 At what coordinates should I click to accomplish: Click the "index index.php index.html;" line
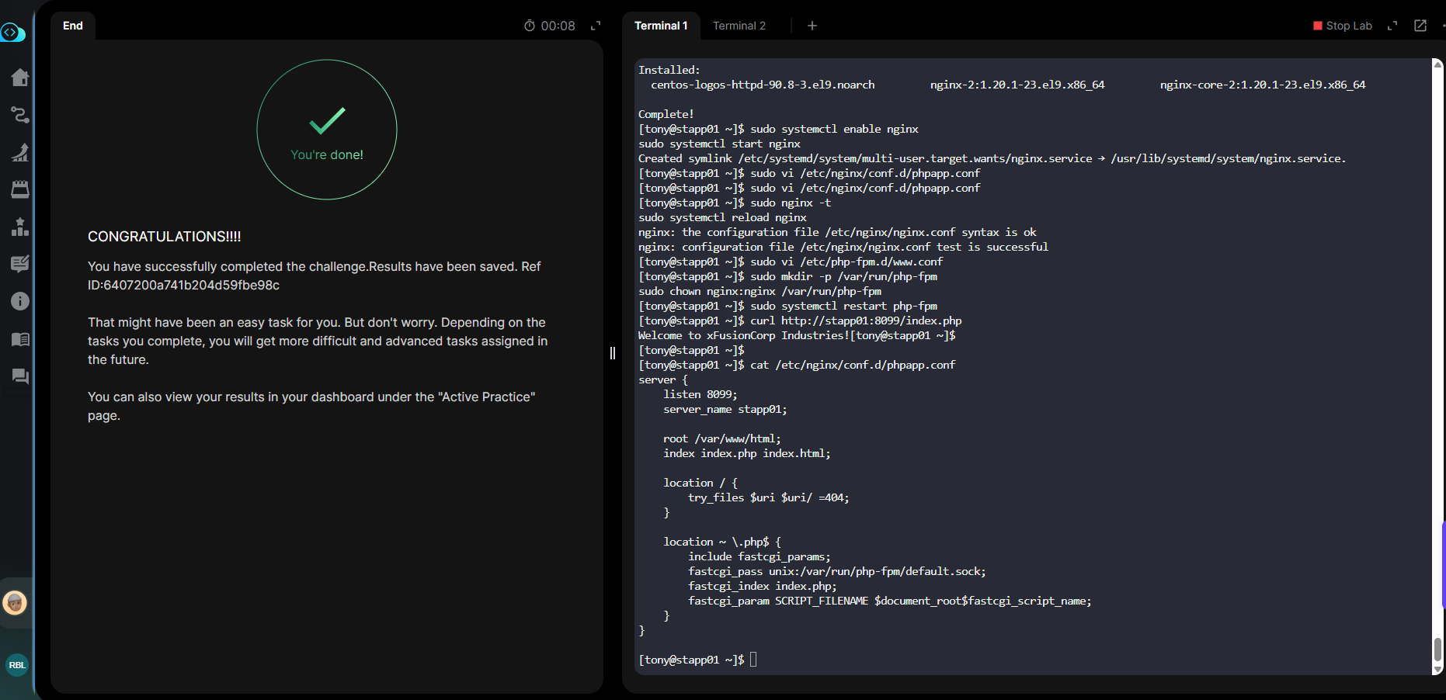[747, 453]
